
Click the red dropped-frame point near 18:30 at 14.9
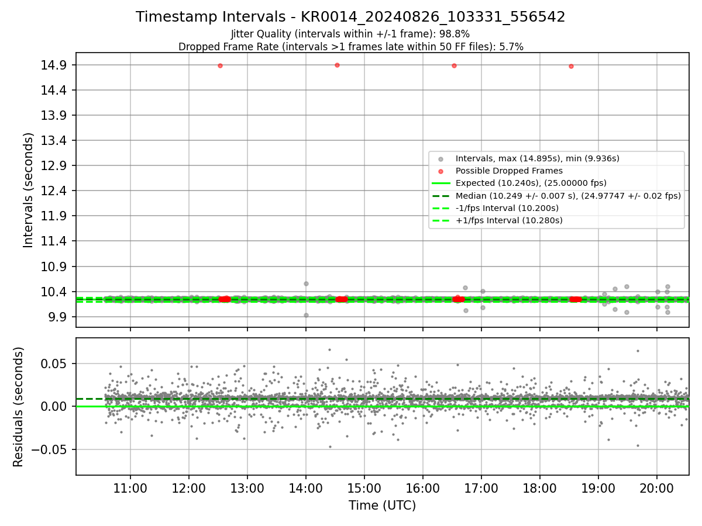click(571, 66)
